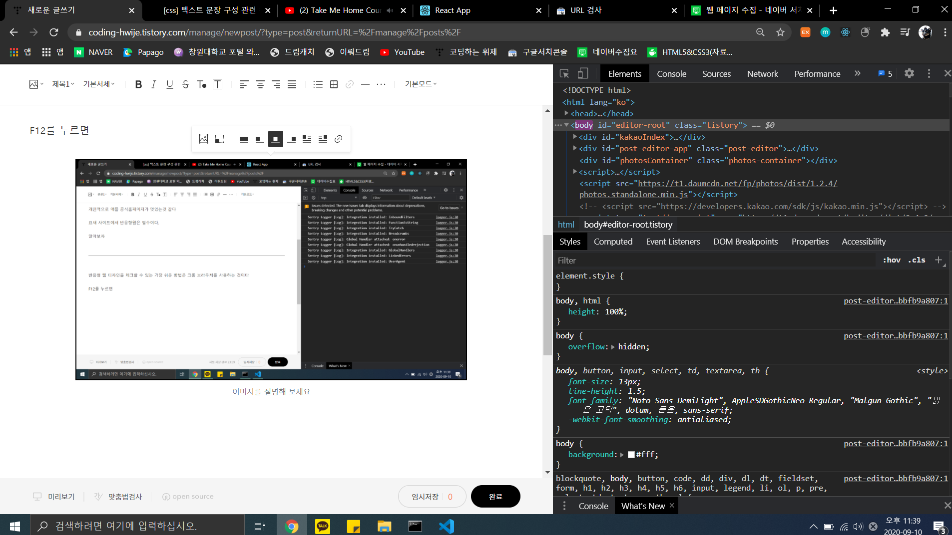
Task: Toggle bold formatting in the post editor
Action: tap(138, 84)
